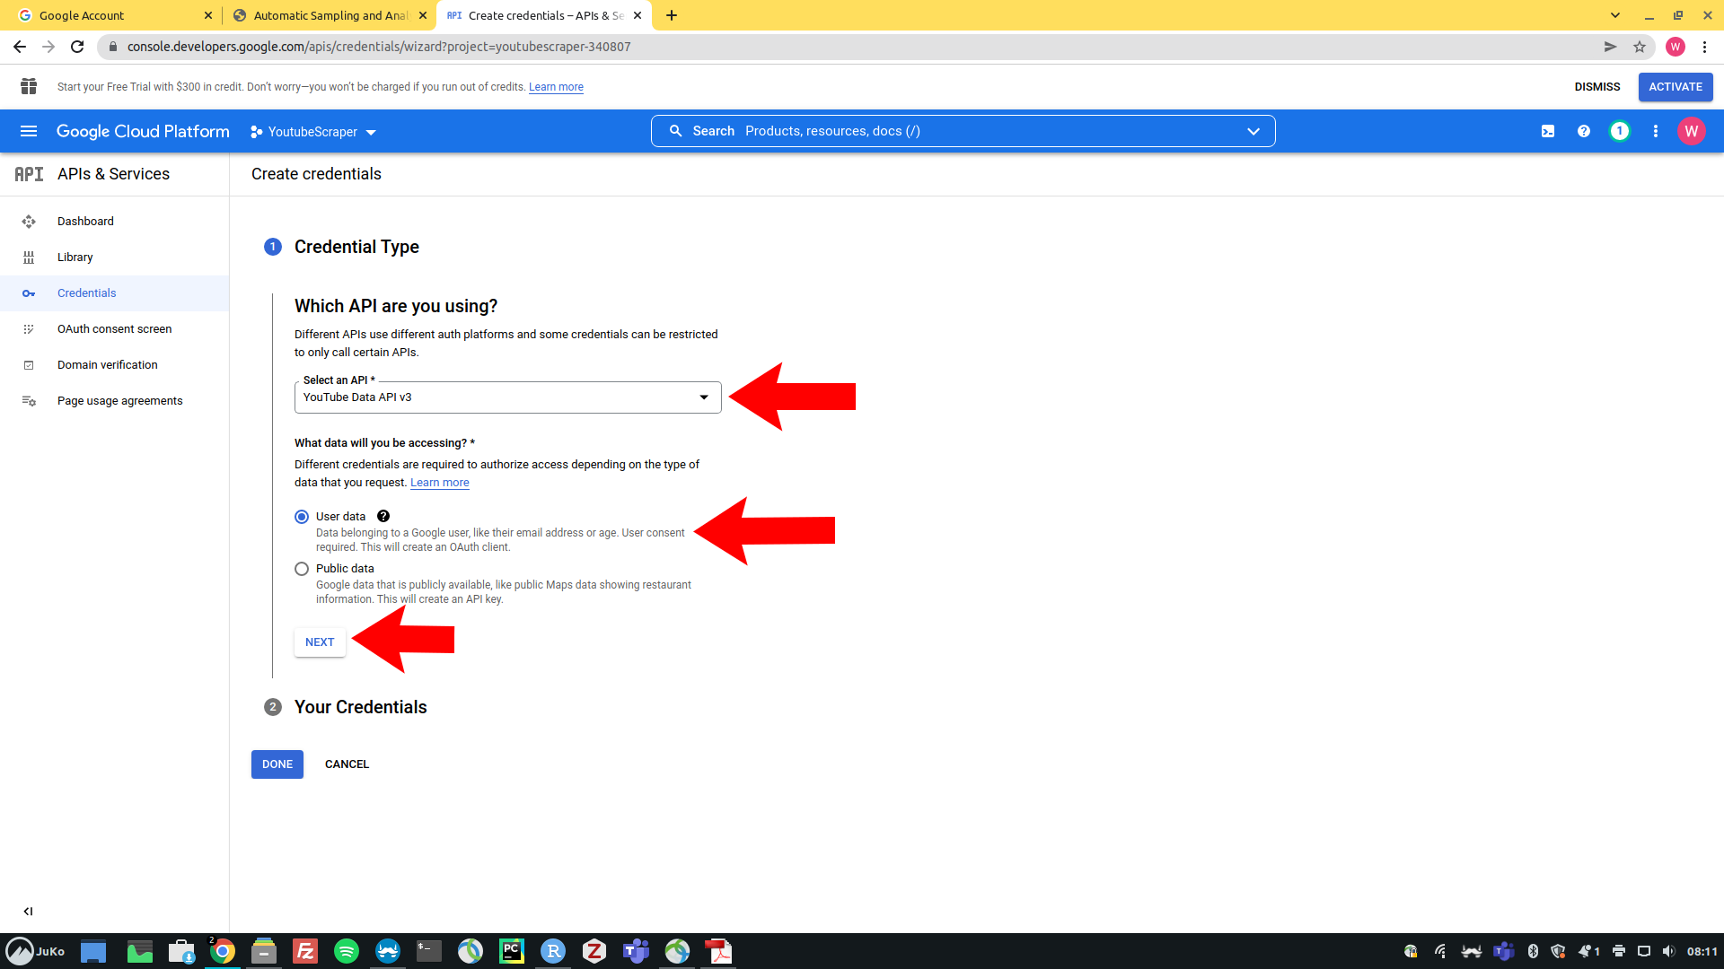The height and width of the screenshot is (969, 1724).
Task: Click the NEXT button
Action: point(320,642)
